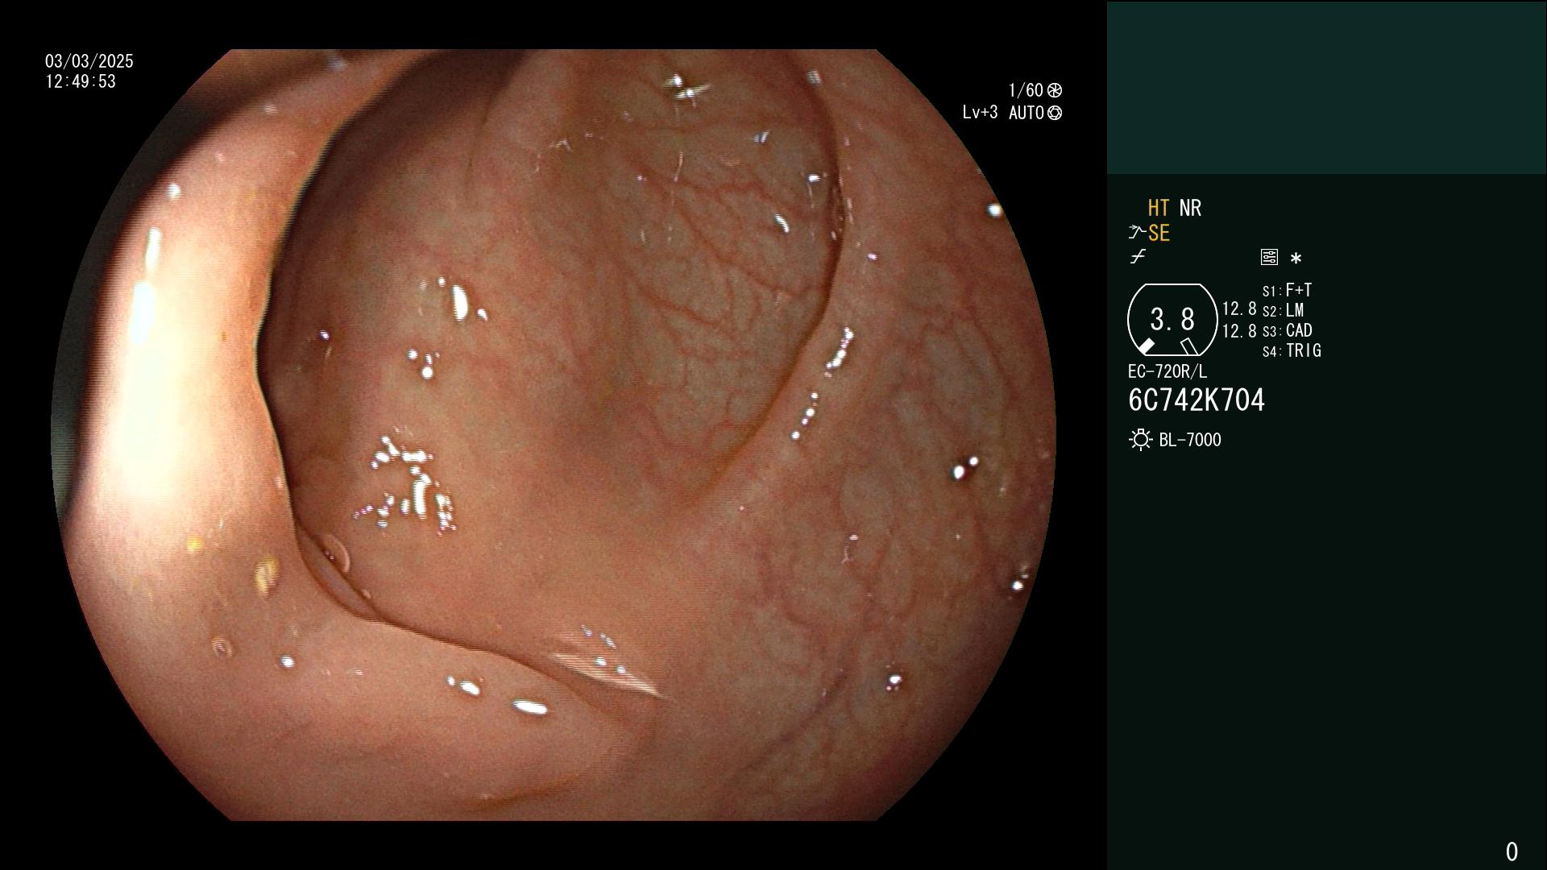Click the lower 12.8 diameter value
The height and width of the screenshot is (870, 1547).
tap(1239, 331)
